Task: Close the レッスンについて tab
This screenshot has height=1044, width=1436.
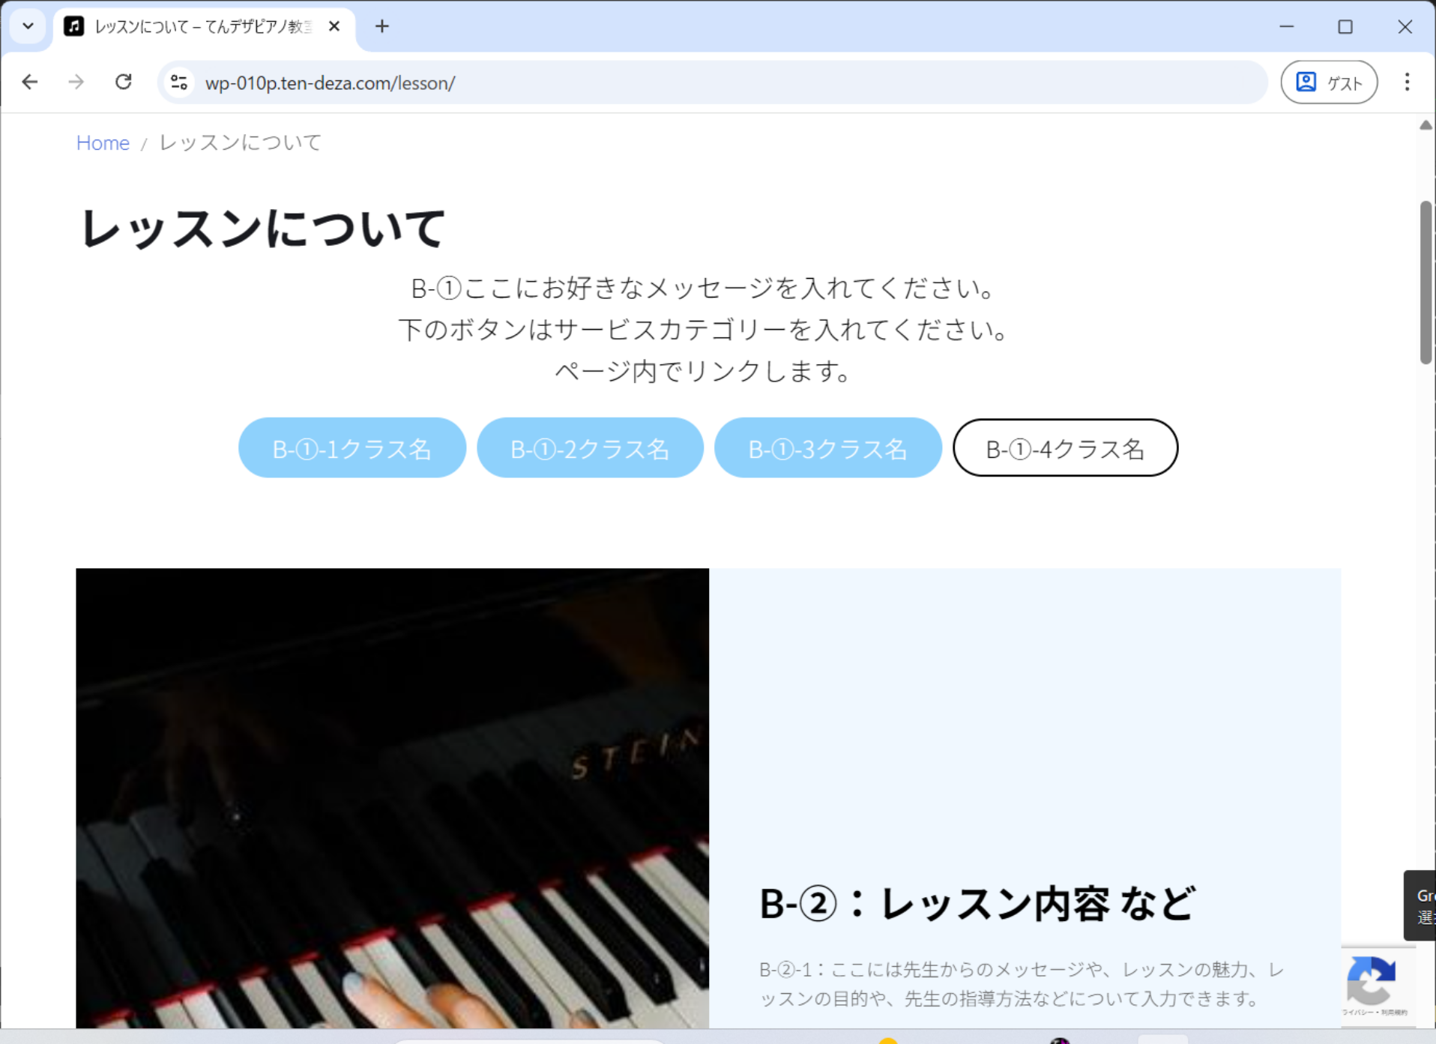Action: 334,27
